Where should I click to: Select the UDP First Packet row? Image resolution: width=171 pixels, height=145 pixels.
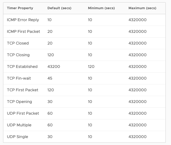tap(23, 113)
